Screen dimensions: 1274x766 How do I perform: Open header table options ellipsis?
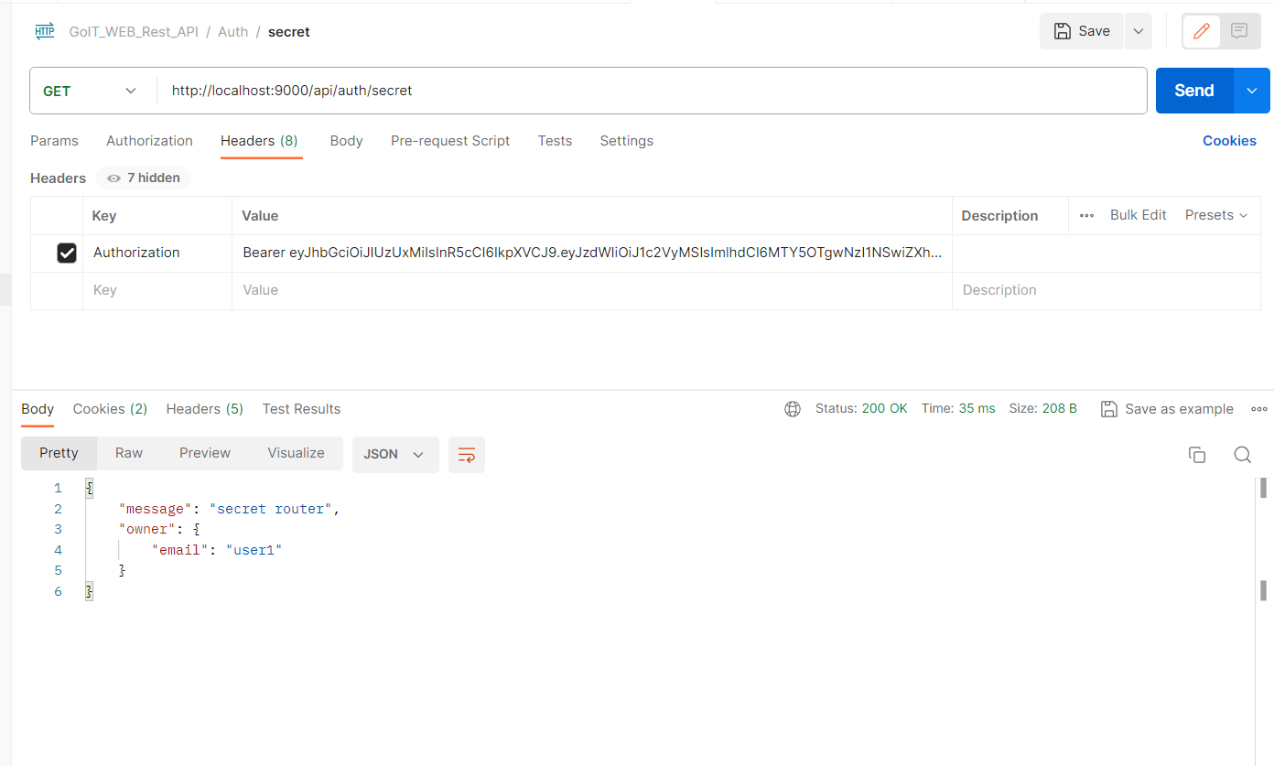[1086, 215]
